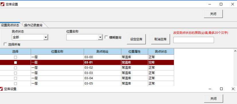Image resolution: width=237 pixels, height=104 pixels.
Task: Click the 设定空库 button
Action: (x=136, y=39)
